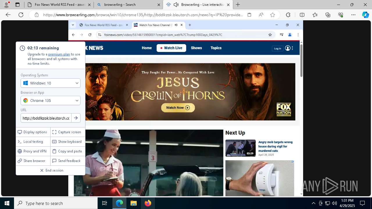The width and height of the screenshot is (372, 209).
Task: Click the Read aloud icon in address bar
Action: click(261, 15)
